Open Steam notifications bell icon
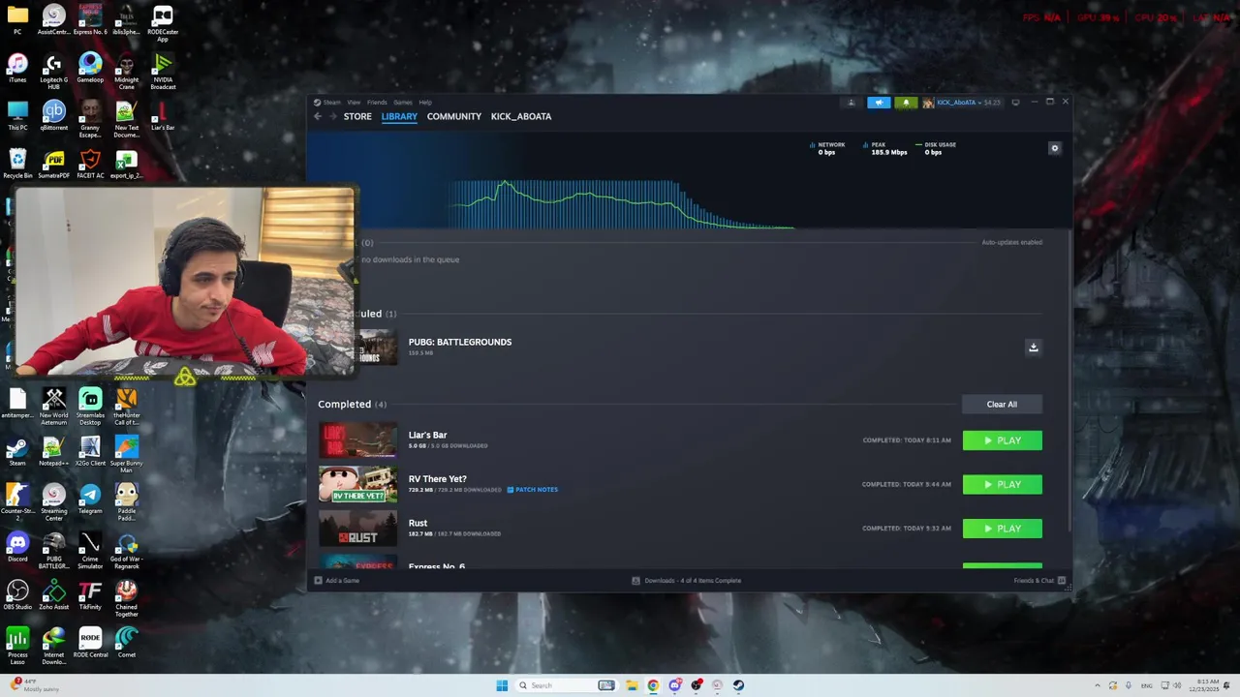Image resolution: width=1240 pixels, height=697 pixels. tap(906, 103)
